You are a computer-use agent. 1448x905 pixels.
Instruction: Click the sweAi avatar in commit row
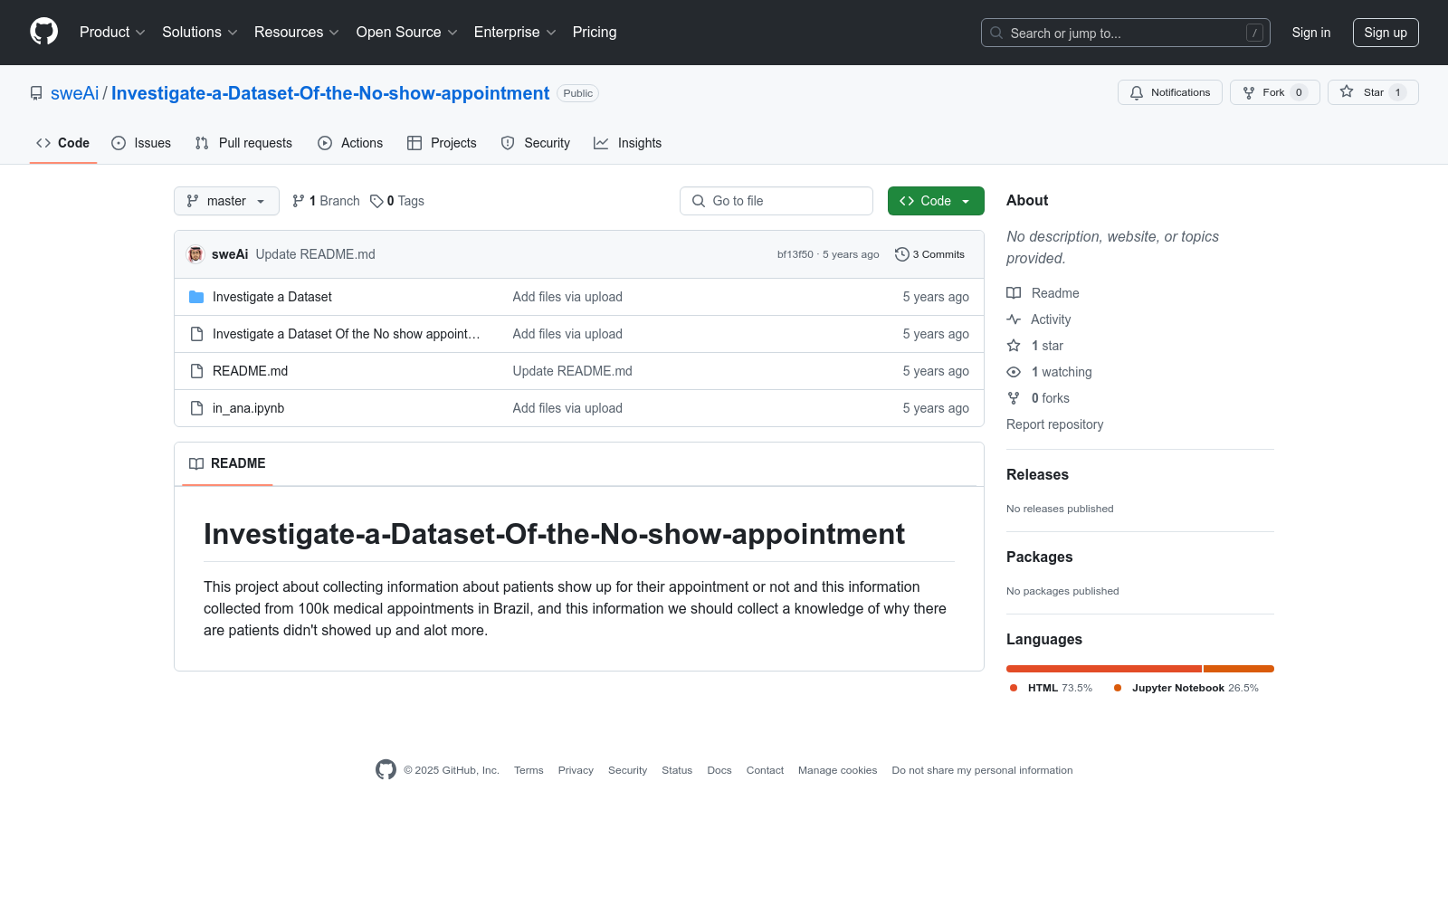tap(195, 254)
